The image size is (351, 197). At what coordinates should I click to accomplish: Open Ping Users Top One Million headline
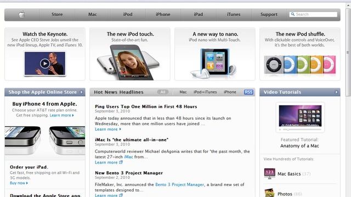[x=146, y=107]
